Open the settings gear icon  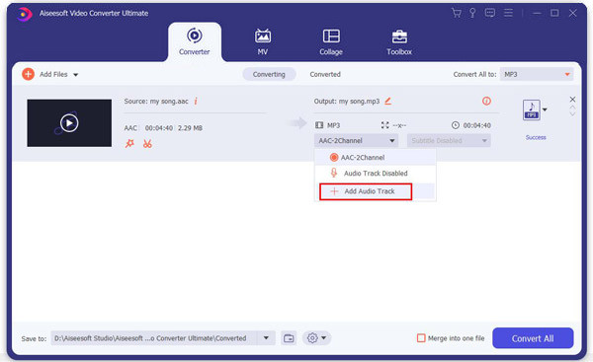click(x=312, y=338)
